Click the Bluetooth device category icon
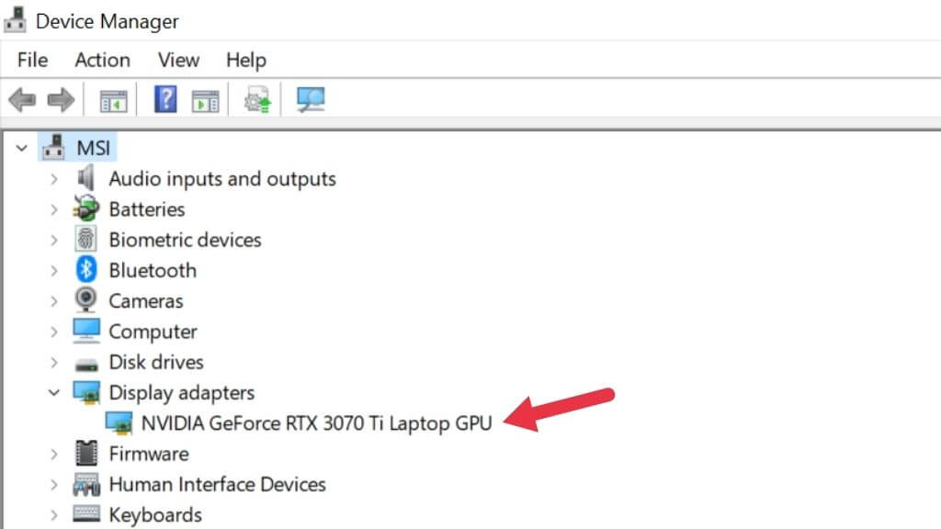The height and width of the screenshot is (529, 941). 86,270
